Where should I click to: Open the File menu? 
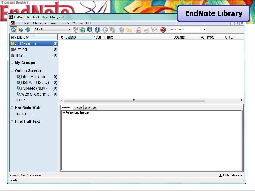point(18,23)
